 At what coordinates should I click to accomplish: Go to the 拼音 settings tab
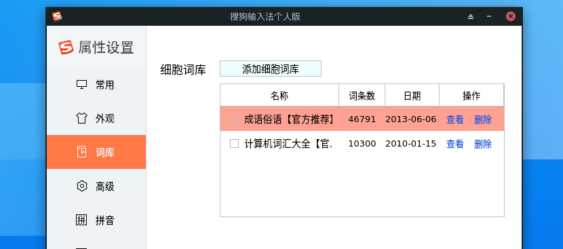click(x=96, y=220)
